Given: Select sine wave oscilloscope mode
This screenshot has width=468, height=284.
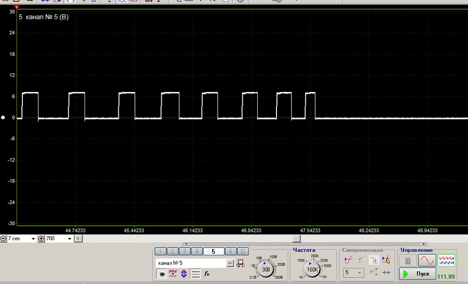Looking at the screenshot, I should [427, 261].
